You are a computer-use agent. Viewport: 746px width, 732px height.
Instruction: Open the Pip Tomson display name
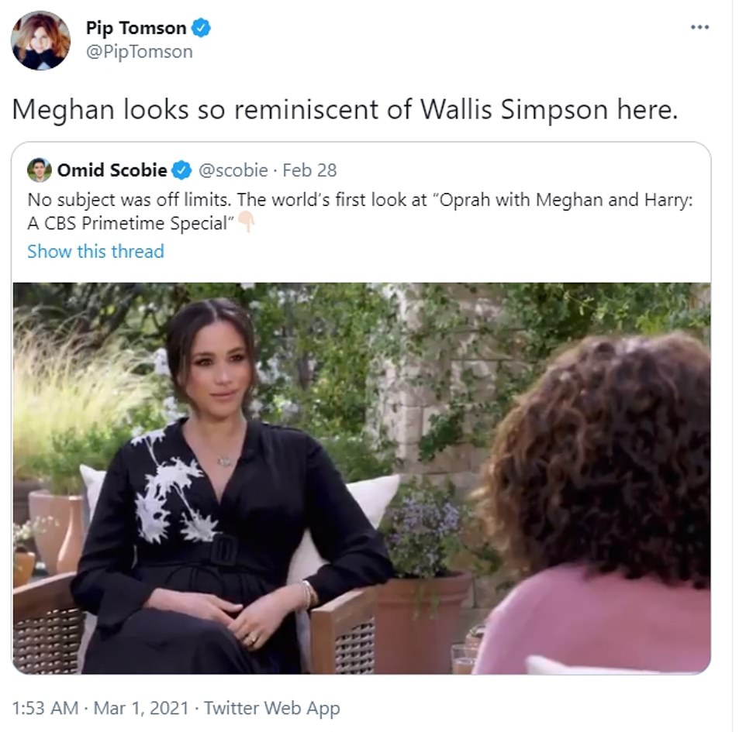coord(136,28)
